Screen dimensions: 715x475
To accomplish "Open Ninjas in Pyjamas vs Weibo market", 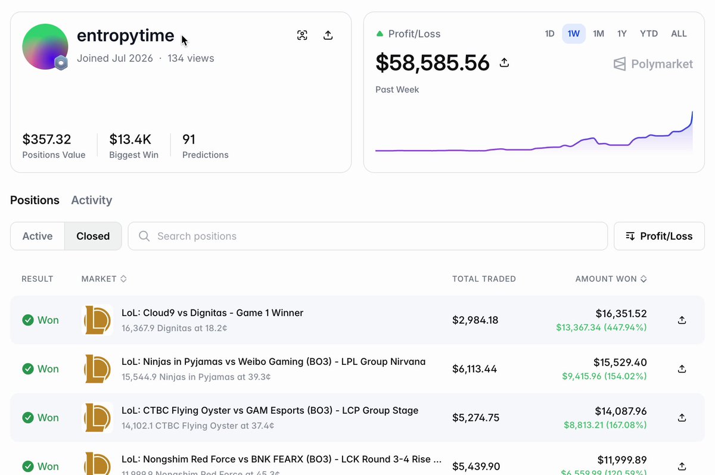I will point(273,362).
